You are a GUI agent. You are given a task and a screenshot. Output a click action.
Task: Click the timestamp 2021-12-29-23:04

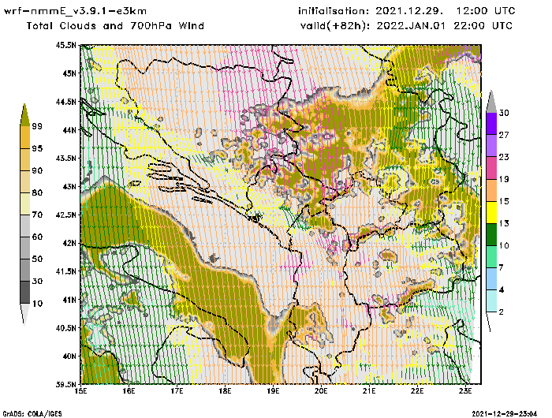(505, 414)
